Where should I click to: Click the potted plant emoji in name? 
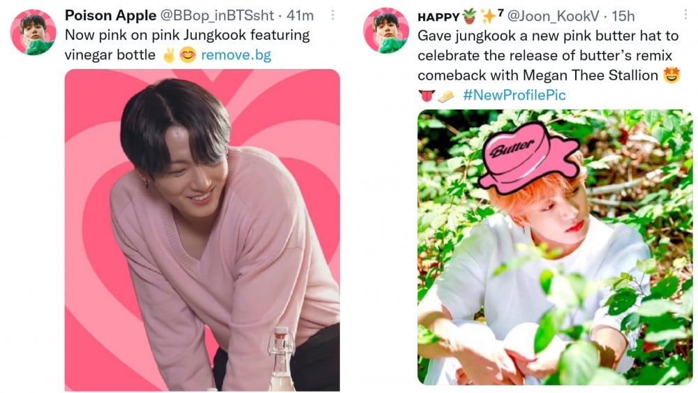[x=469, y=17]
